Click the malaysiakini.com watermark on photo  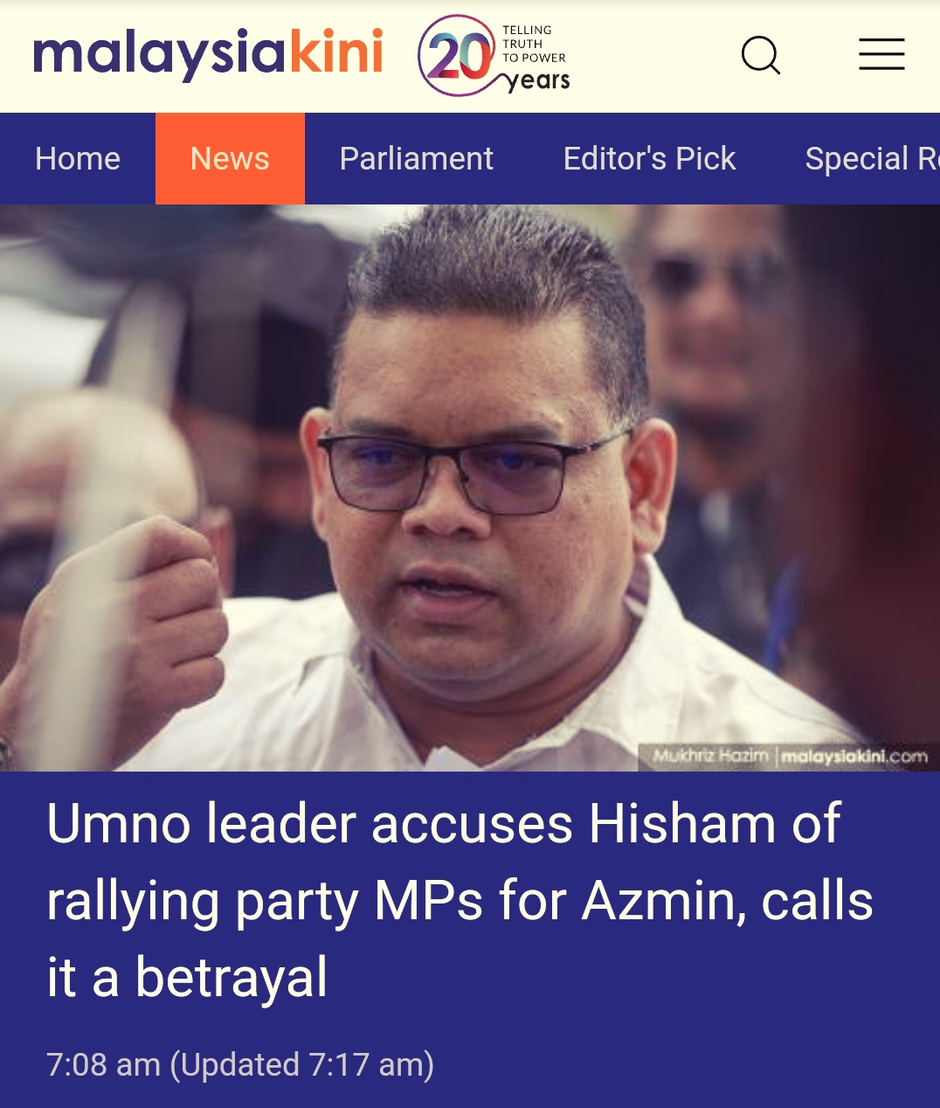coord(854,757)
